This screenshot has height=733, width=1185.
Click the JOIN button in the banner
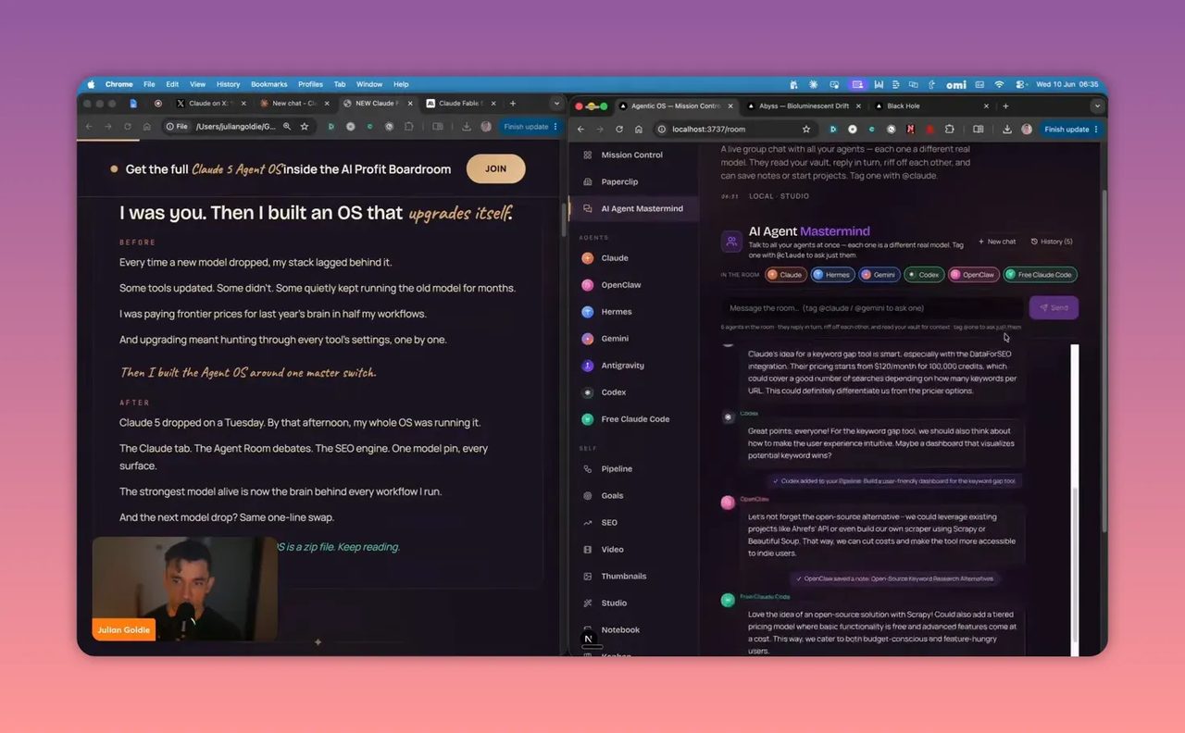(495, 168)
